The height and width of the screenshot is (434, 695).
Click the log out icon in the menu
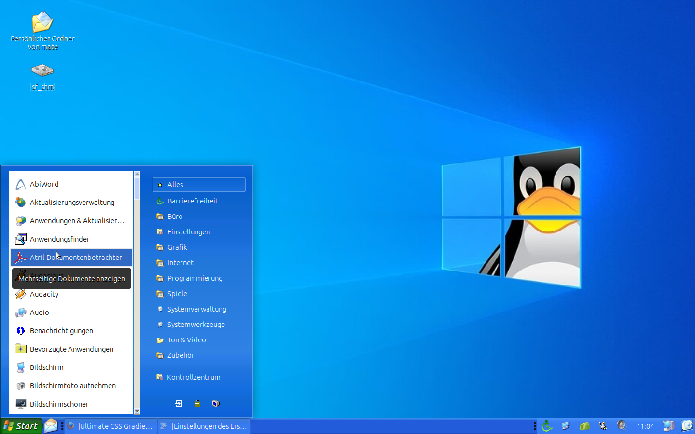[179, 404]
